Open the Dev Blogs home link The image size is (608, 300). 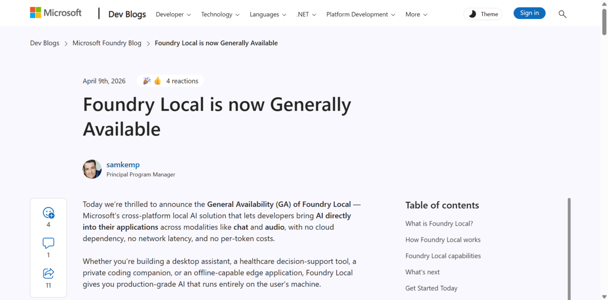coord(127,14)
